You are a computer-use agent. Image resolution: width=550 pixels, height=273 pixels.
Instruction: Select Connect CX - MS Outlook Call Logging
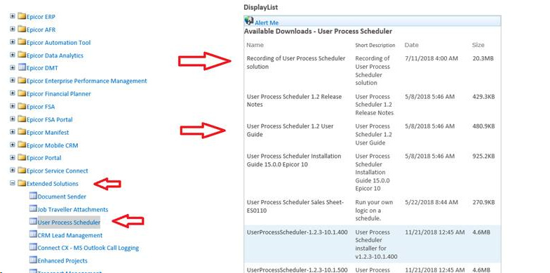pos(88,248)
